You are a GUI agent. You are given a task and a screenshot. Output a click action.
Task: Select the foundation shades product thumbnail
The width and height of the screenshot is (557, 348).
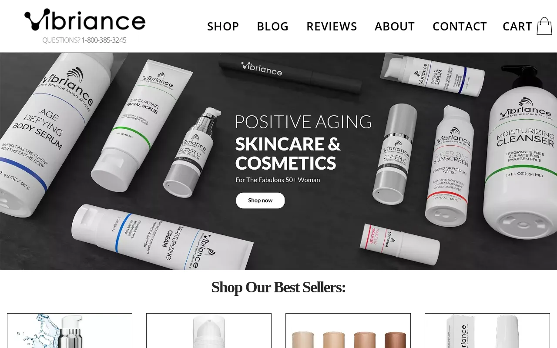click(x=348, y=331)
